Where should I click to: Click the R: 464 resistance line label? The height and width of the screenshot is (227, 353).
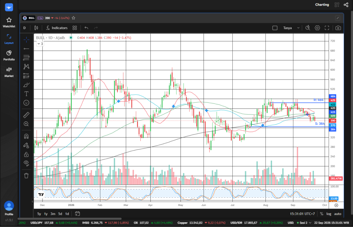(319, 100)
